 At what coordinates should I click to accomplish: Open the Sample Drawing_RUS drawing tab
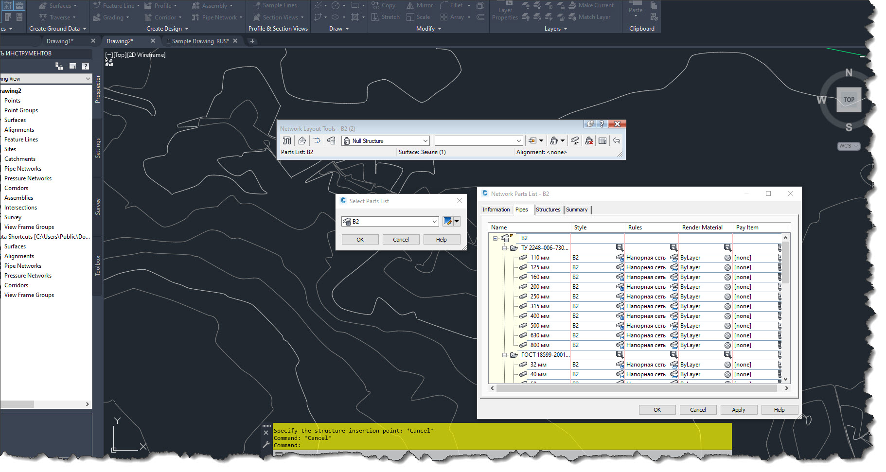200,41
